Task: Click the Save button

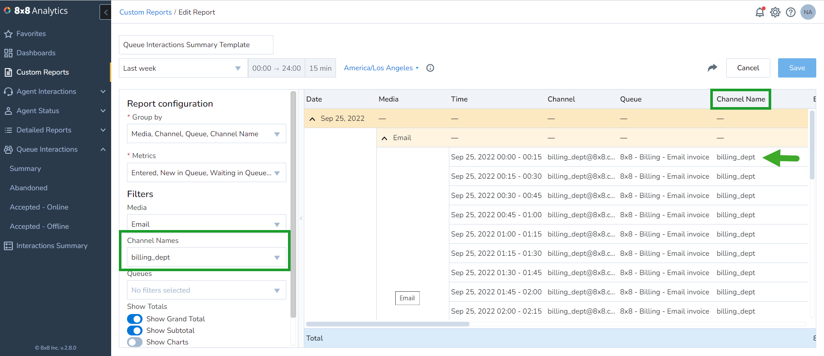Action: click(797, 68)
